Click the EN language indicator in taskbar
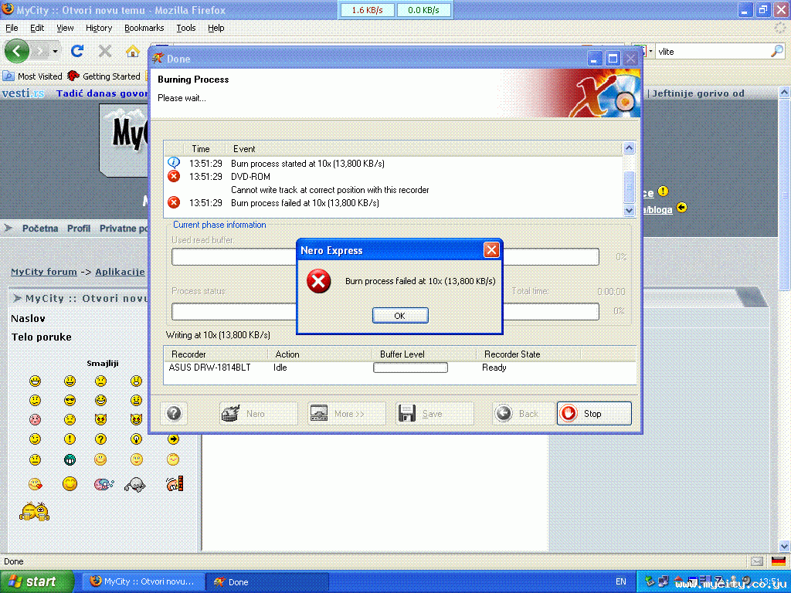Screen dimensions: 791x593 [x=620, y=582]
